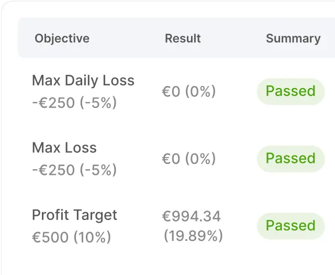Click the Max Daily Loss result €0 (0%)
The width and height of the screenshot is (335, 275).
tap(189, 92)
